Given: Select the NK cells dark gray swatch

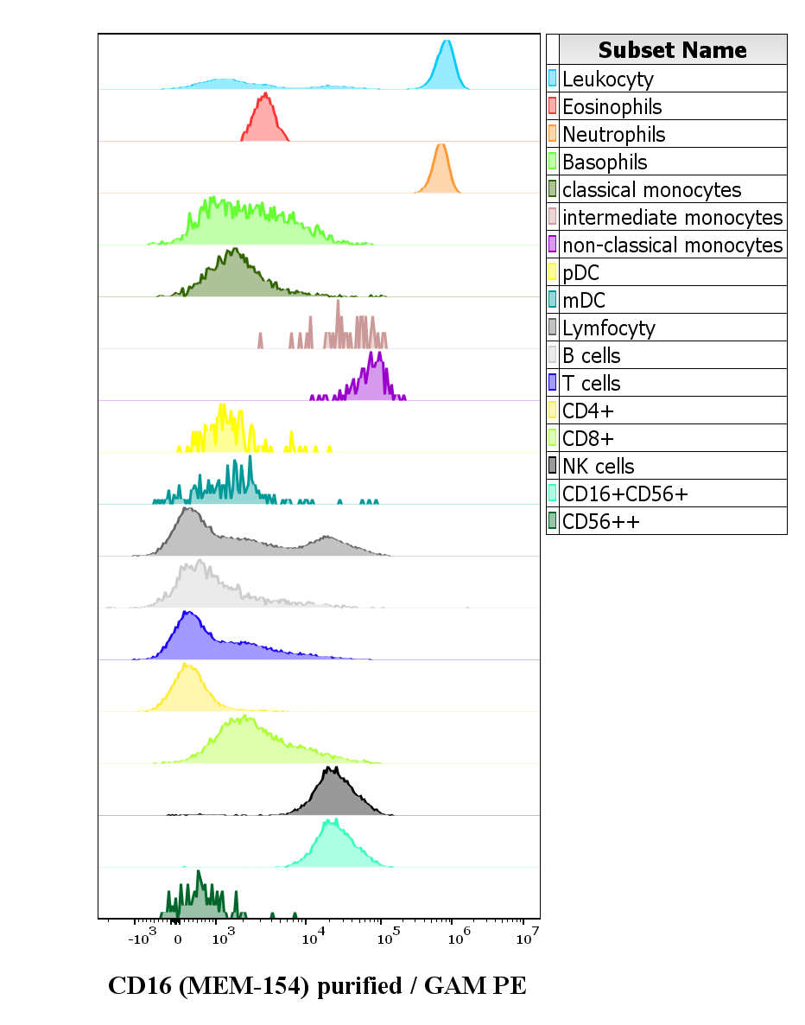Looking at the screenshot, I should click(553, 466).
